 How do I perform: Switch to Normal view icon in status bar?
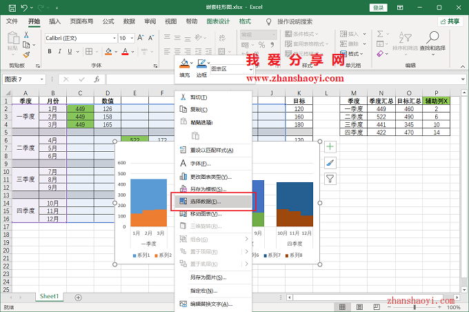pos(342,307)
